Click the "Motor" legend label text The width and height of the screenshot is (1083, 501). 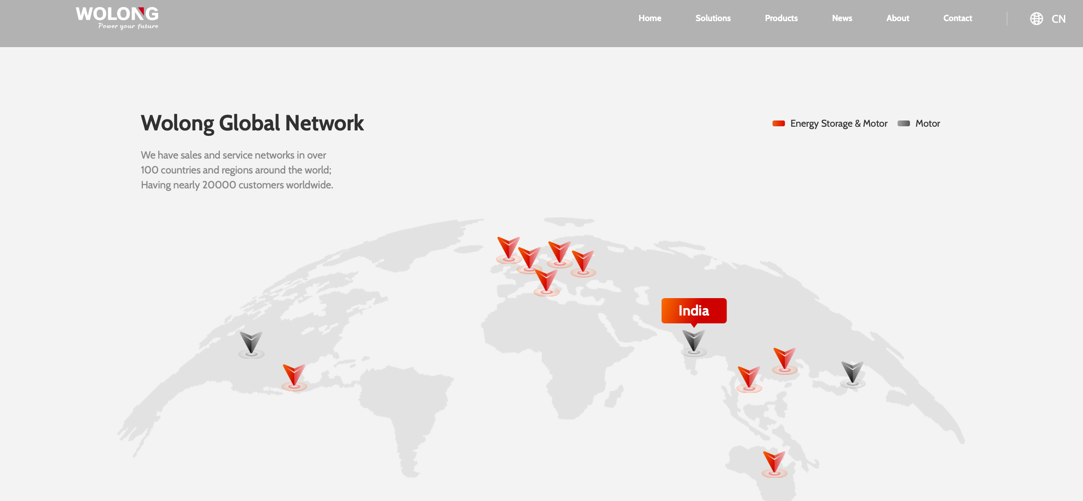tap(927, 123)
